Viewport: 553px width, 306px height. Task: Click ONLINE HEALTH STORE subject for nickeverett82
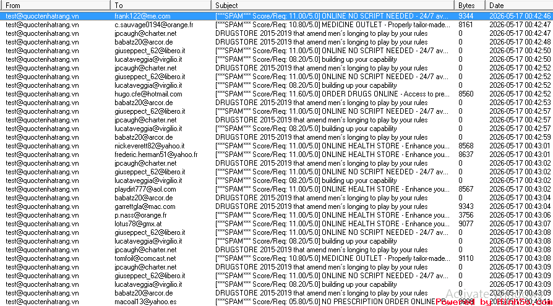(333, 146)
